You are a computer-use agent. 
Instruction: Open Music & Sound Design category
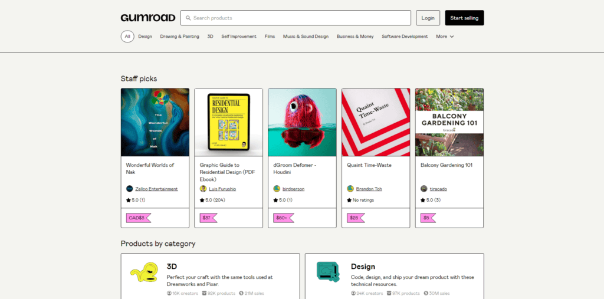(306, 37)
